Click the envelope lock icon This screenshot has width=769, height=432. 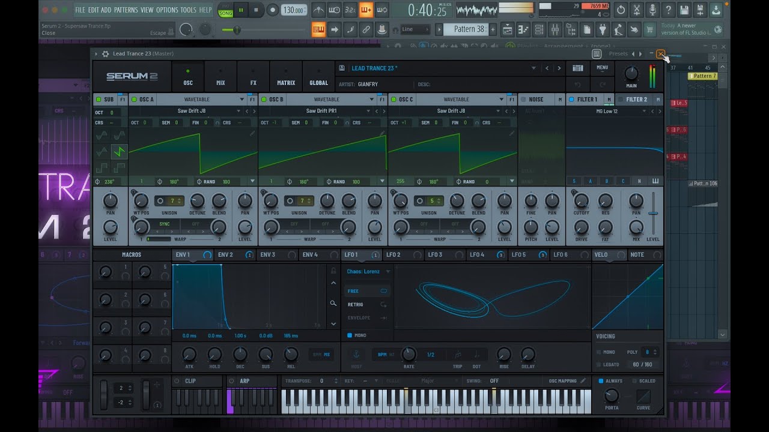click(x=333, y=270)
